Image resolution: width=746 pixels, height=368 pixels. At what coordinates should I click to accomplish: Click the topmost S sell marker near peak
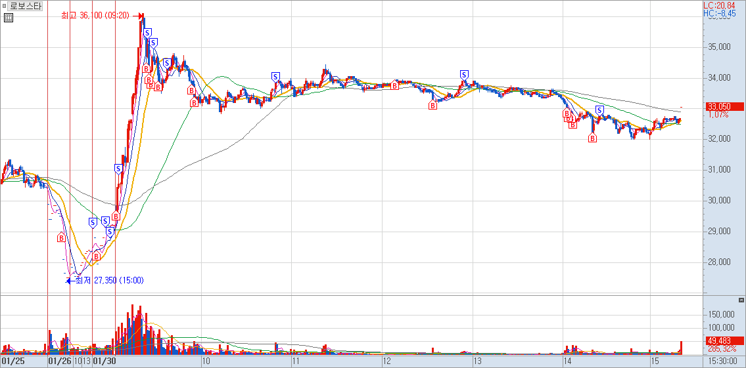pos(147,32)
